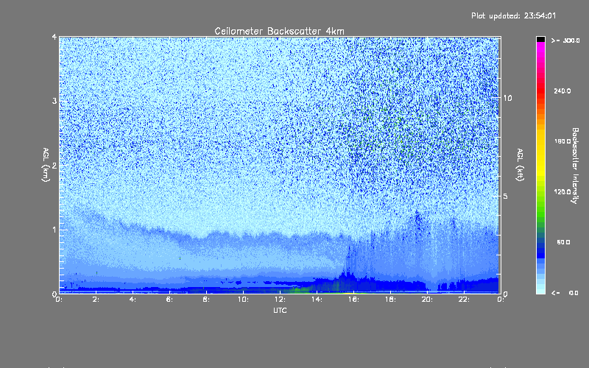
Task: Click the "3" tick on the km axis
Action: (54, 101)
